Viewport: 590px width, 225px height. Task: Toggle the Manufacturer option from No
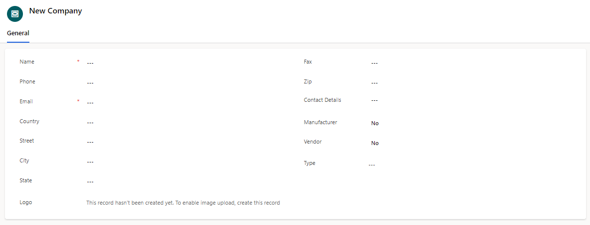[x=375, y=123]
